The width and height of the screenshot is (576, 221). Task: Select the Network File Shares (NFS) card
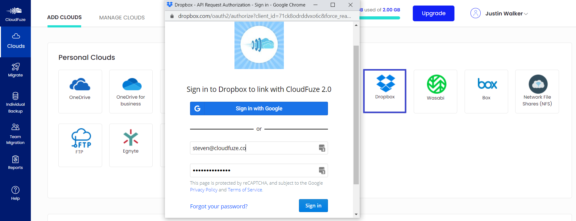pyautogui.click(x=537, y=91)
